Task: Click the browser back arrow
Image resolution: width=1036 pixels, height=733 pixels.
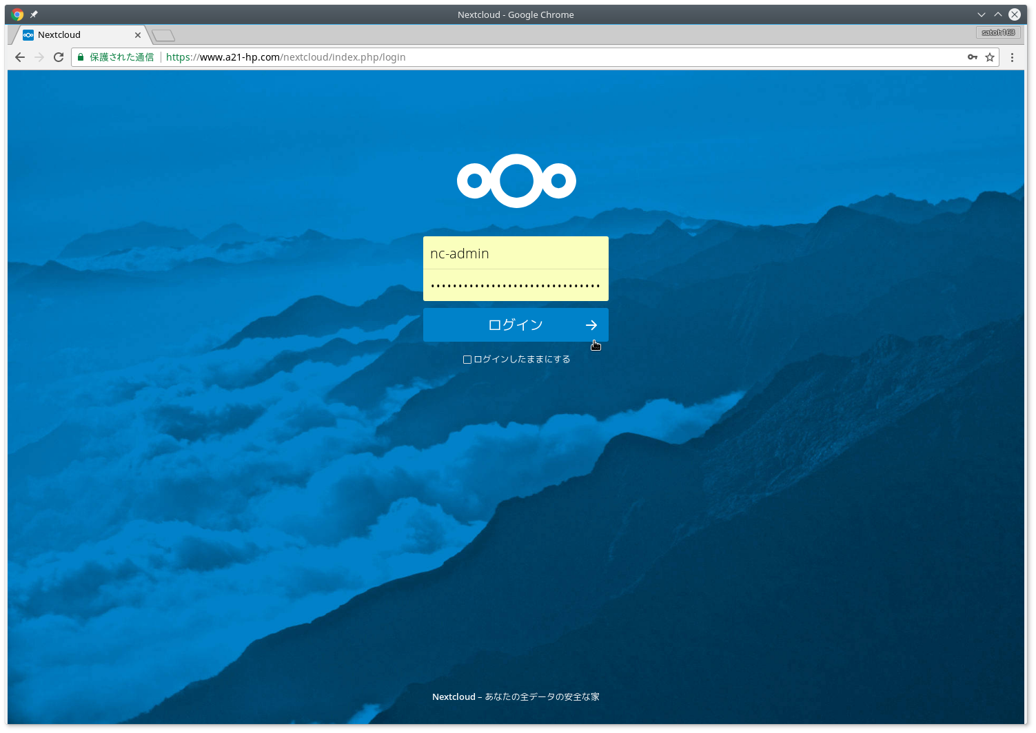Action: click(x=19, y=57)
